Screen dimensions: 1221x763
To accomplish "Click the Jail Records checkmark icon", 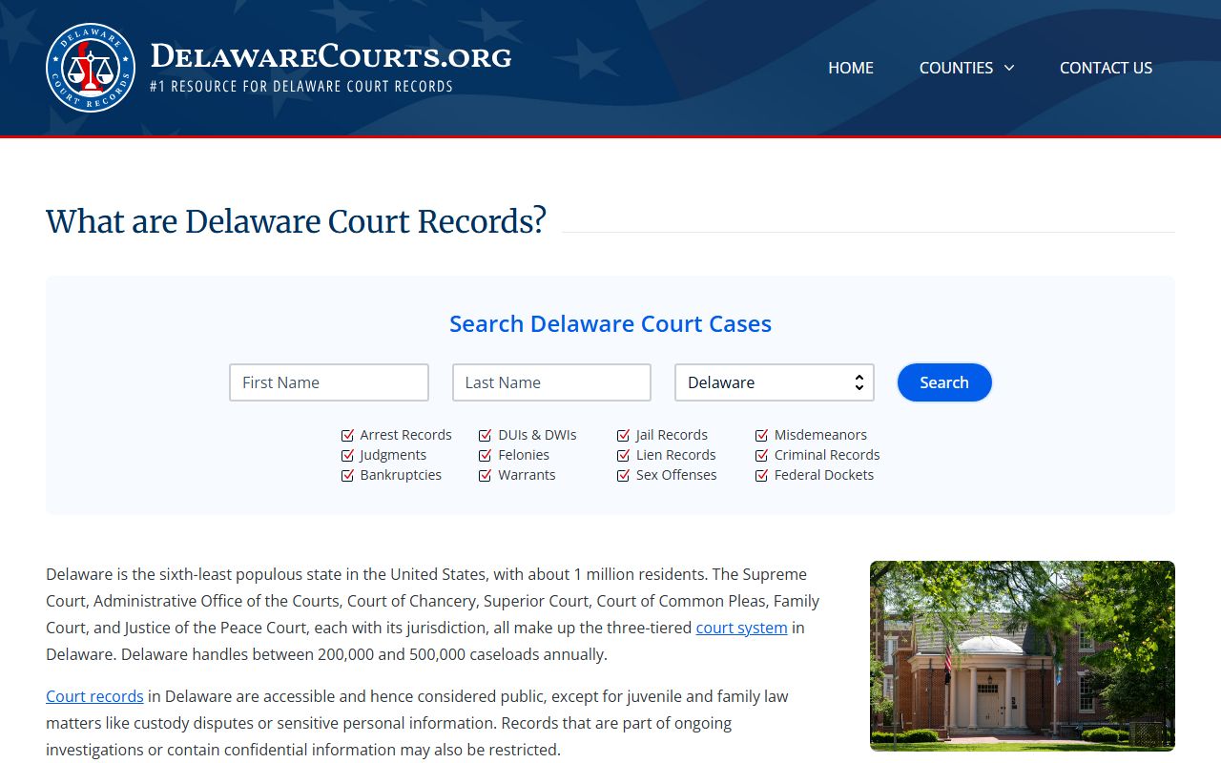I will click(x=624, y=435).
